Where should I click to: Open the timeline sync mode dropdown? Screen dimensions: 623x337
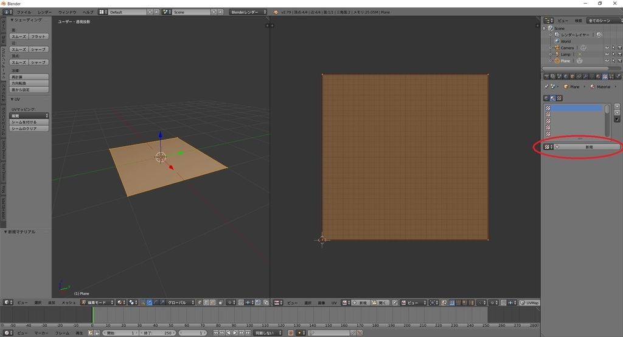[268, 333]
